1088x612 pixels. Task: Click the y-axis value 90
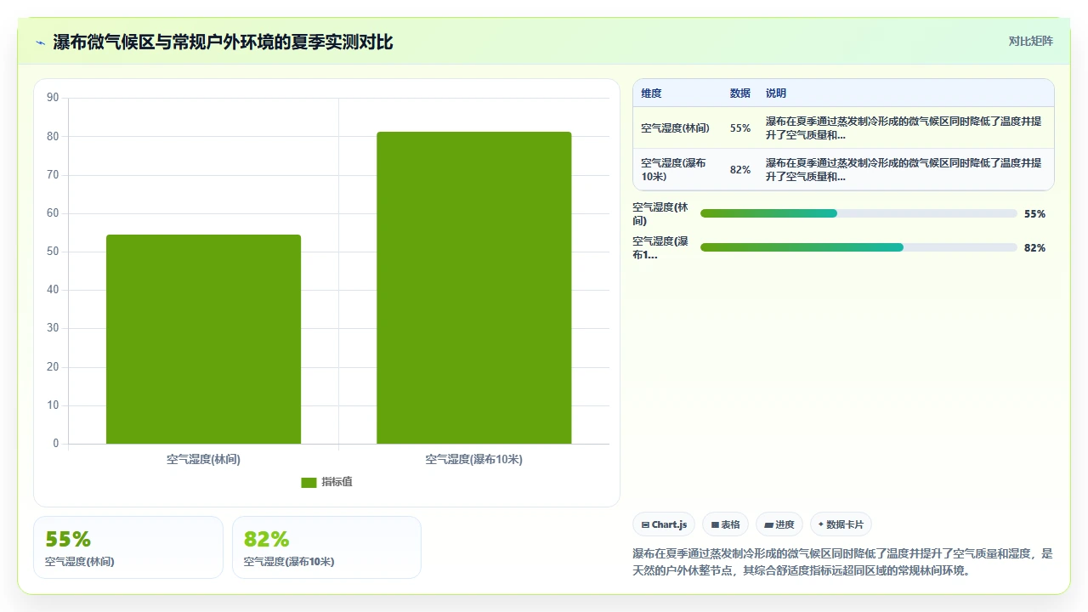(x=53, y=98)
